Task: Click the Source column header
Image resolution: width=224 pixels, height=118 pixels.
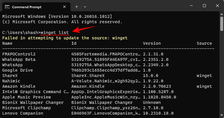Action: [204, 43]
